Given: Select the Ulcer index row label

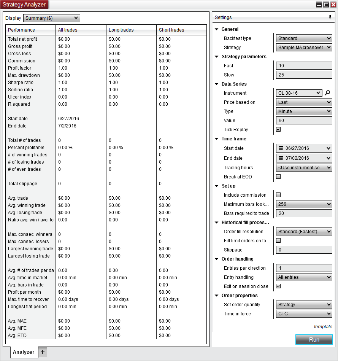Looking at the screenshot, I should 19,97.
